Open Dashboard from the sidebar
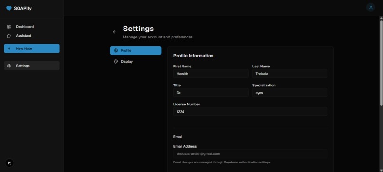Image resolution: width=383 pixels, height=172 pixels. coord(32,27)
